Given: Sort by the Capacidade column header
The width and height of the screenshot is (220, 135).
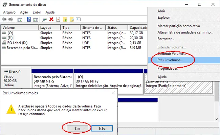Looking at the screenshot, I should [138, 28].
